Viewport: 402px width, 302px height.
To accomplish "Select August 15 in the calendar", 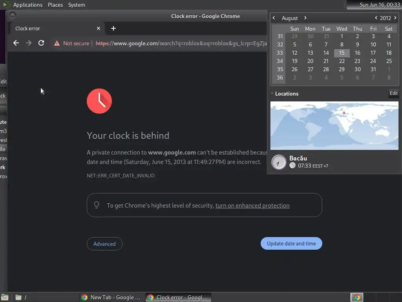I will tap(342, 53).
